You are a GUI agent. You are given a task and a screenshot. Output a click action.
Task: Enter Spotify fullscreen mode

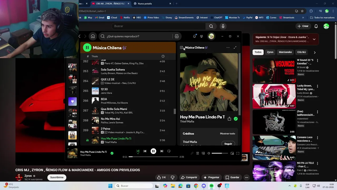pos(238,153)
